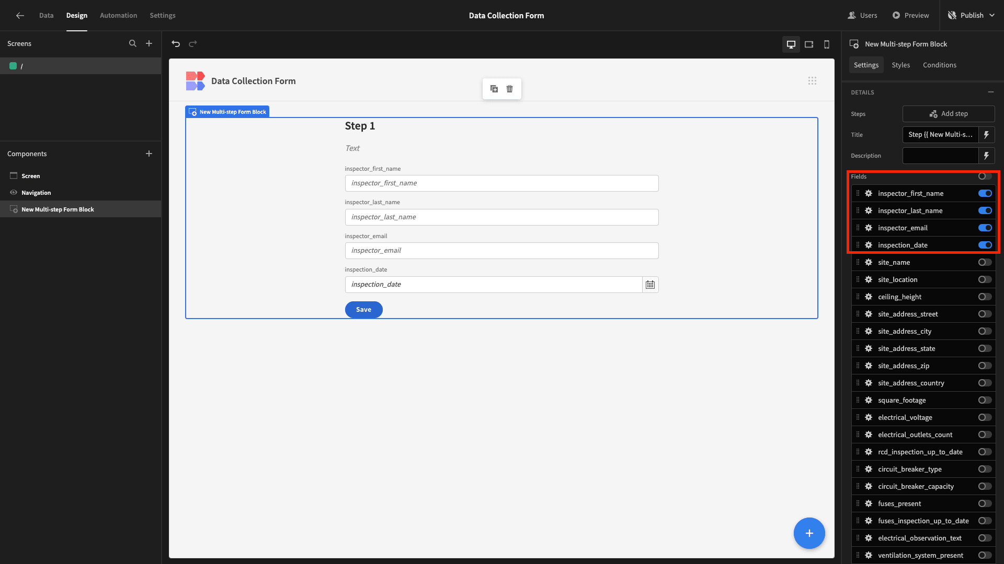Toggle all Fields switch on
The height and width of the screenshot is (564, 1004).
click(985, 177)
